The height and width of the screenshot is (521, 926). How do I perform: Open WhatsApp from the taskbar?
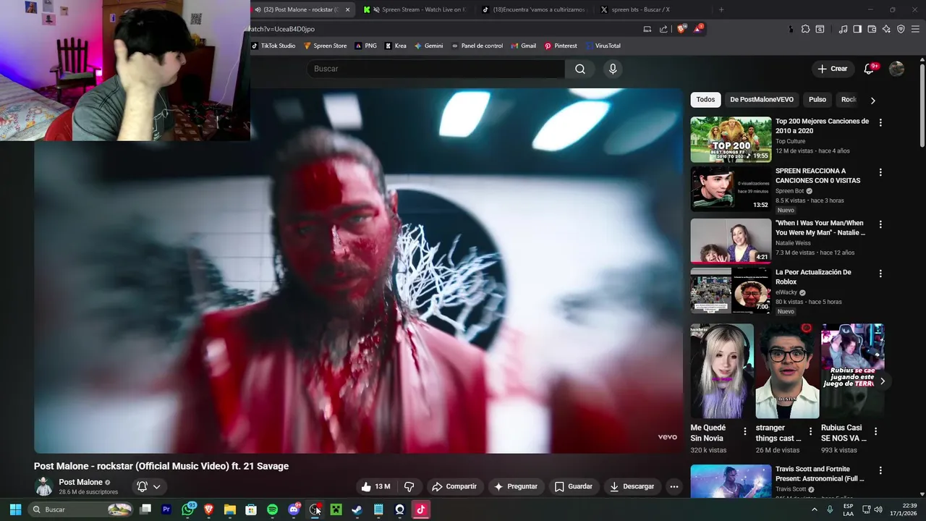(188, 509)
